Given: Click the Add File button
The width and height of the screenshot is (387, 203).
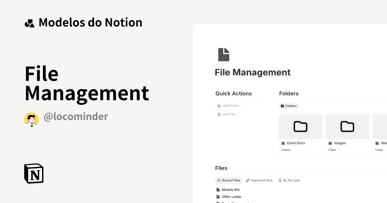Looking at the screenshot, I should coord(226,114).
